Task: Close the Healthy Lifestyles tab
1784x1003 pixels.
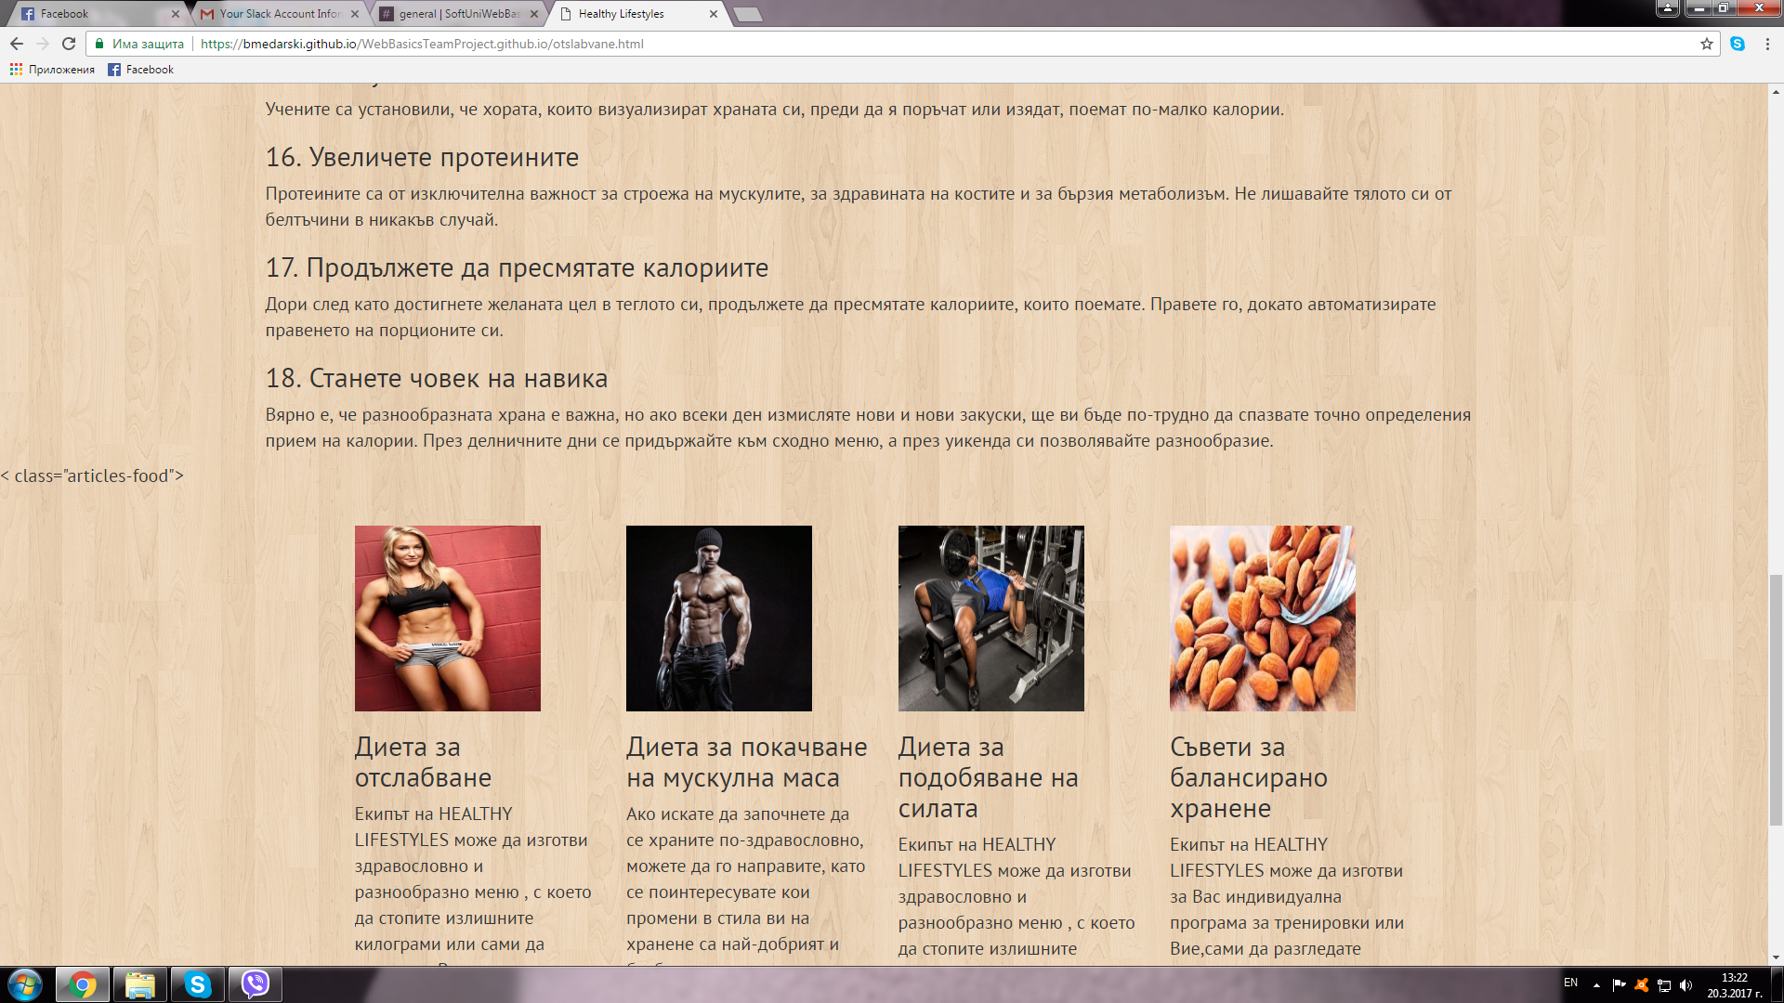Action: (714, 14)
